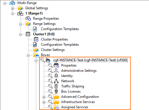Click the Cluster Properties icon
The height and width of the screenshot is (110, 149).
coord(36,39)
